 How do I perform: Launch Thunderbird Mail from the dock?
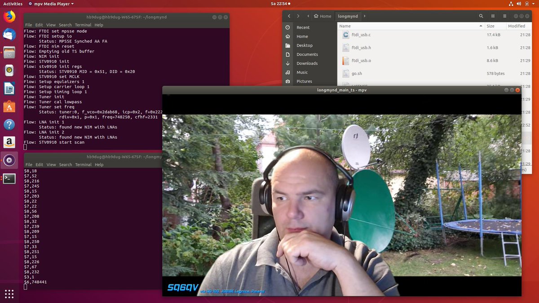9,35
